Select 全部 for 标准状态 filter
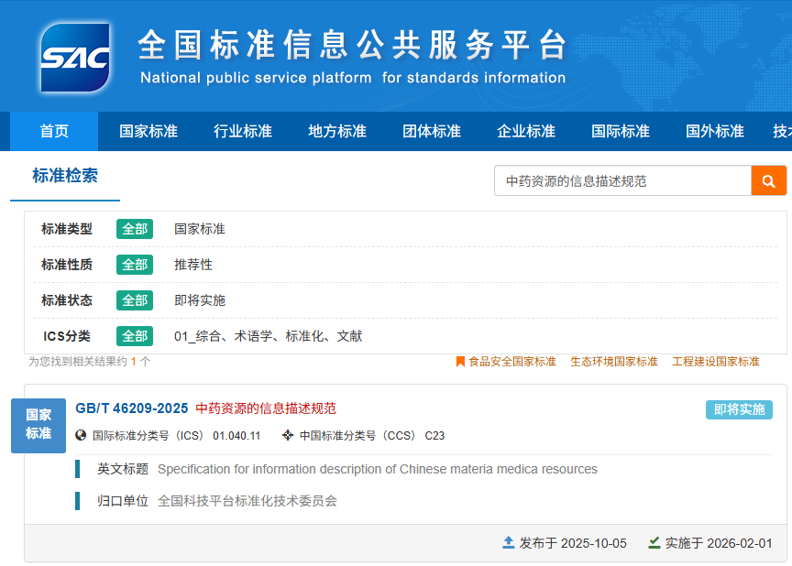792x566 pixels. point(135,300)
